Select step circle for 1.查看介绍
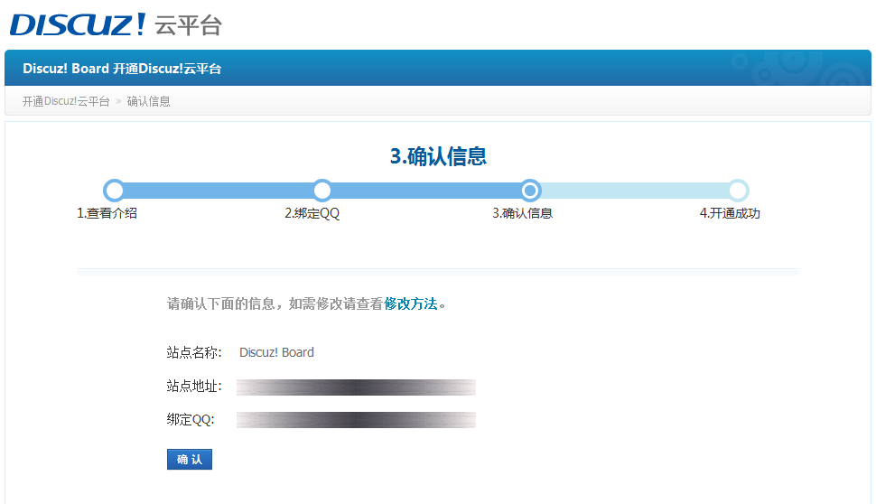The height and width of the screenshot is (504, 876). pyautogui.click(x=115, y=191)
